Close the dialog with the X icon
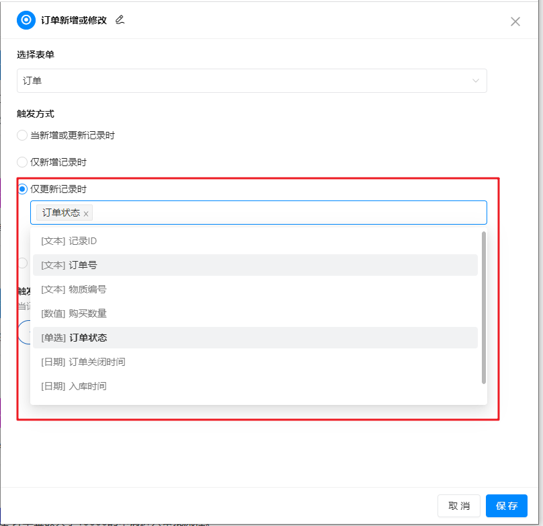This screenshot has width=543, height=526. pos(515,21)
